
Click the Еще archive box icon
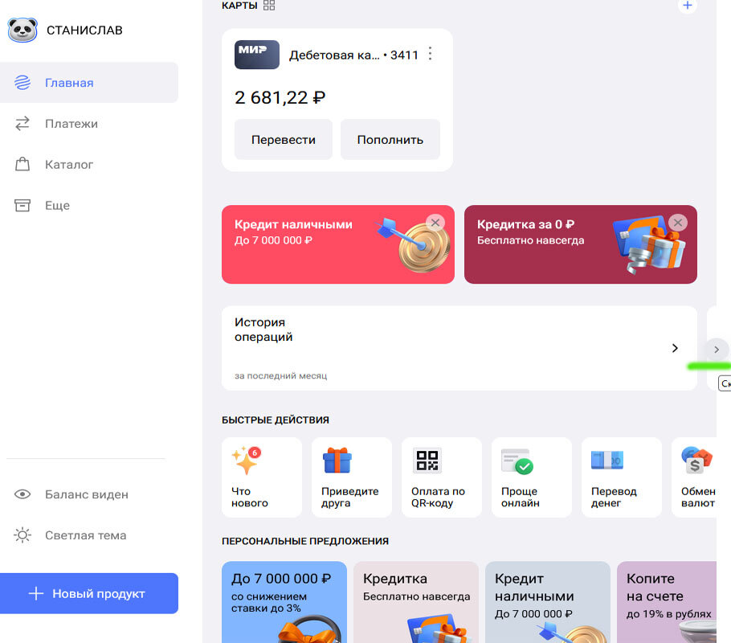pos(22,205)
